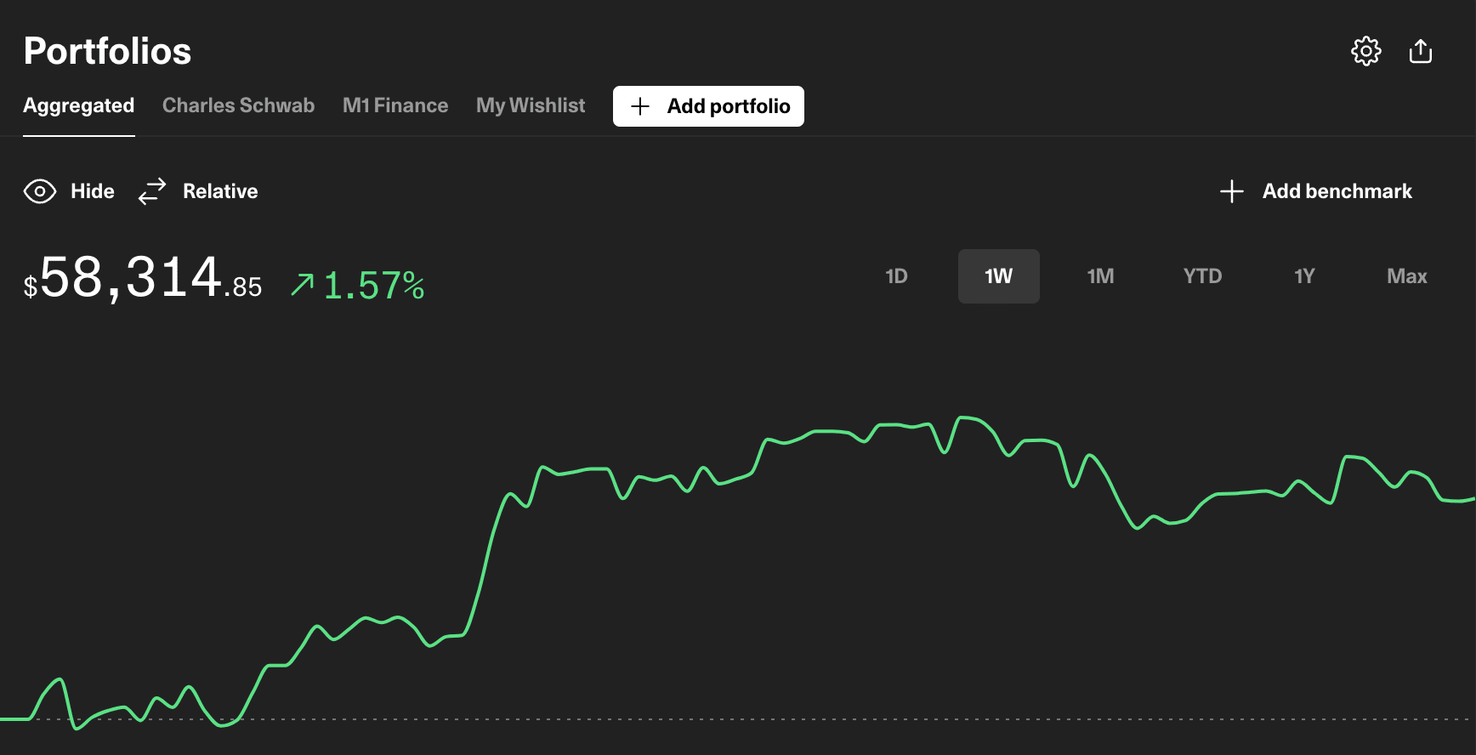Toggle the Hide label for portfolio values
This screenshot has width=1476, height=755.
point(92,191)
